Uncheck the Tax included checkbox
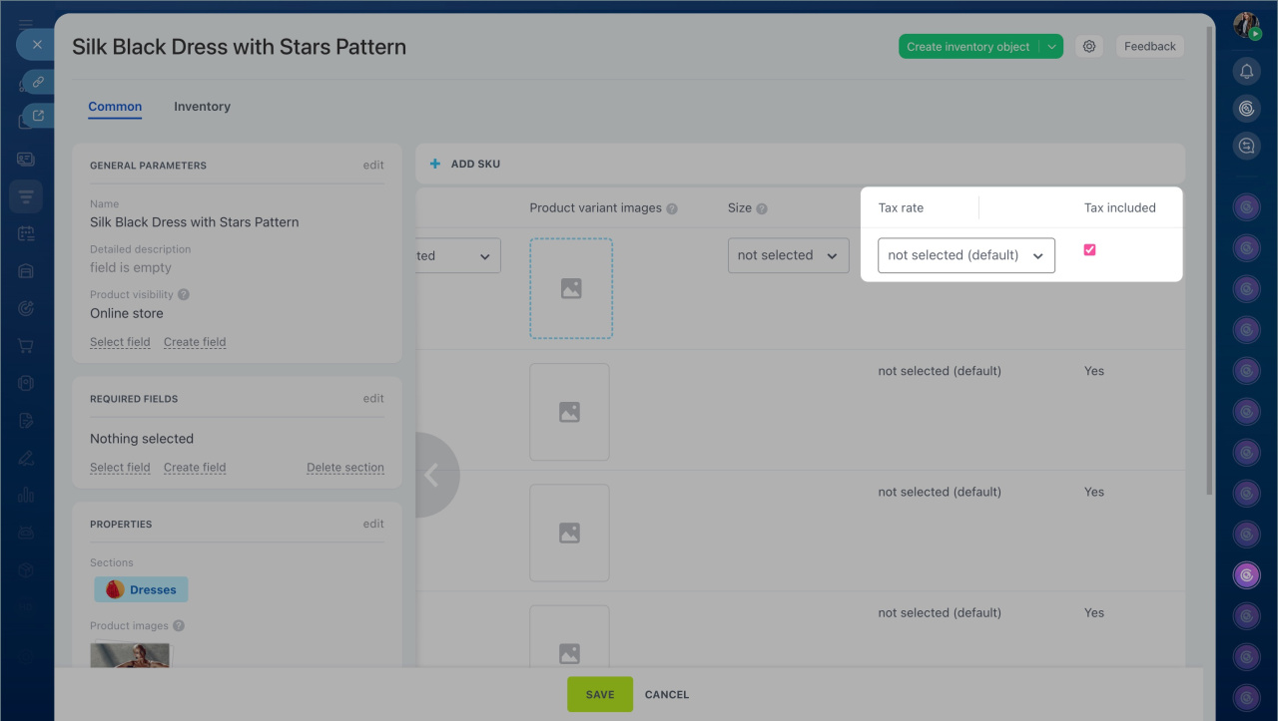Screen dimensions: 1278x721 (1089, 250)
